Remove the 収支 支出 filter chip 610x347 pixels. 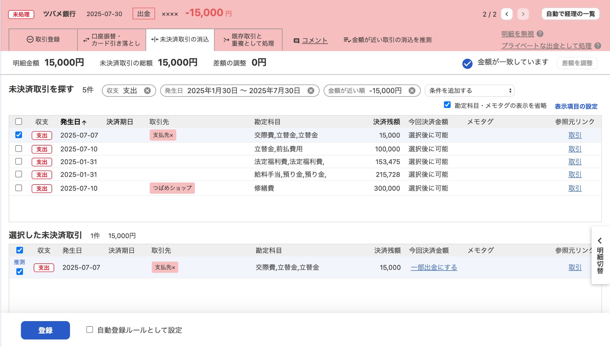pyautogui.click(x=147, y=91)
